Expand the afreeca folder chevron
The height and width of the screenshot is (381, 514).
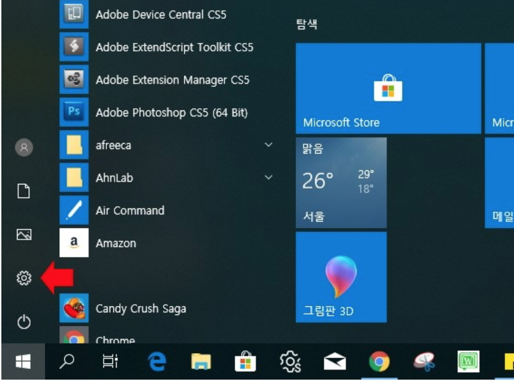(269, 144)
